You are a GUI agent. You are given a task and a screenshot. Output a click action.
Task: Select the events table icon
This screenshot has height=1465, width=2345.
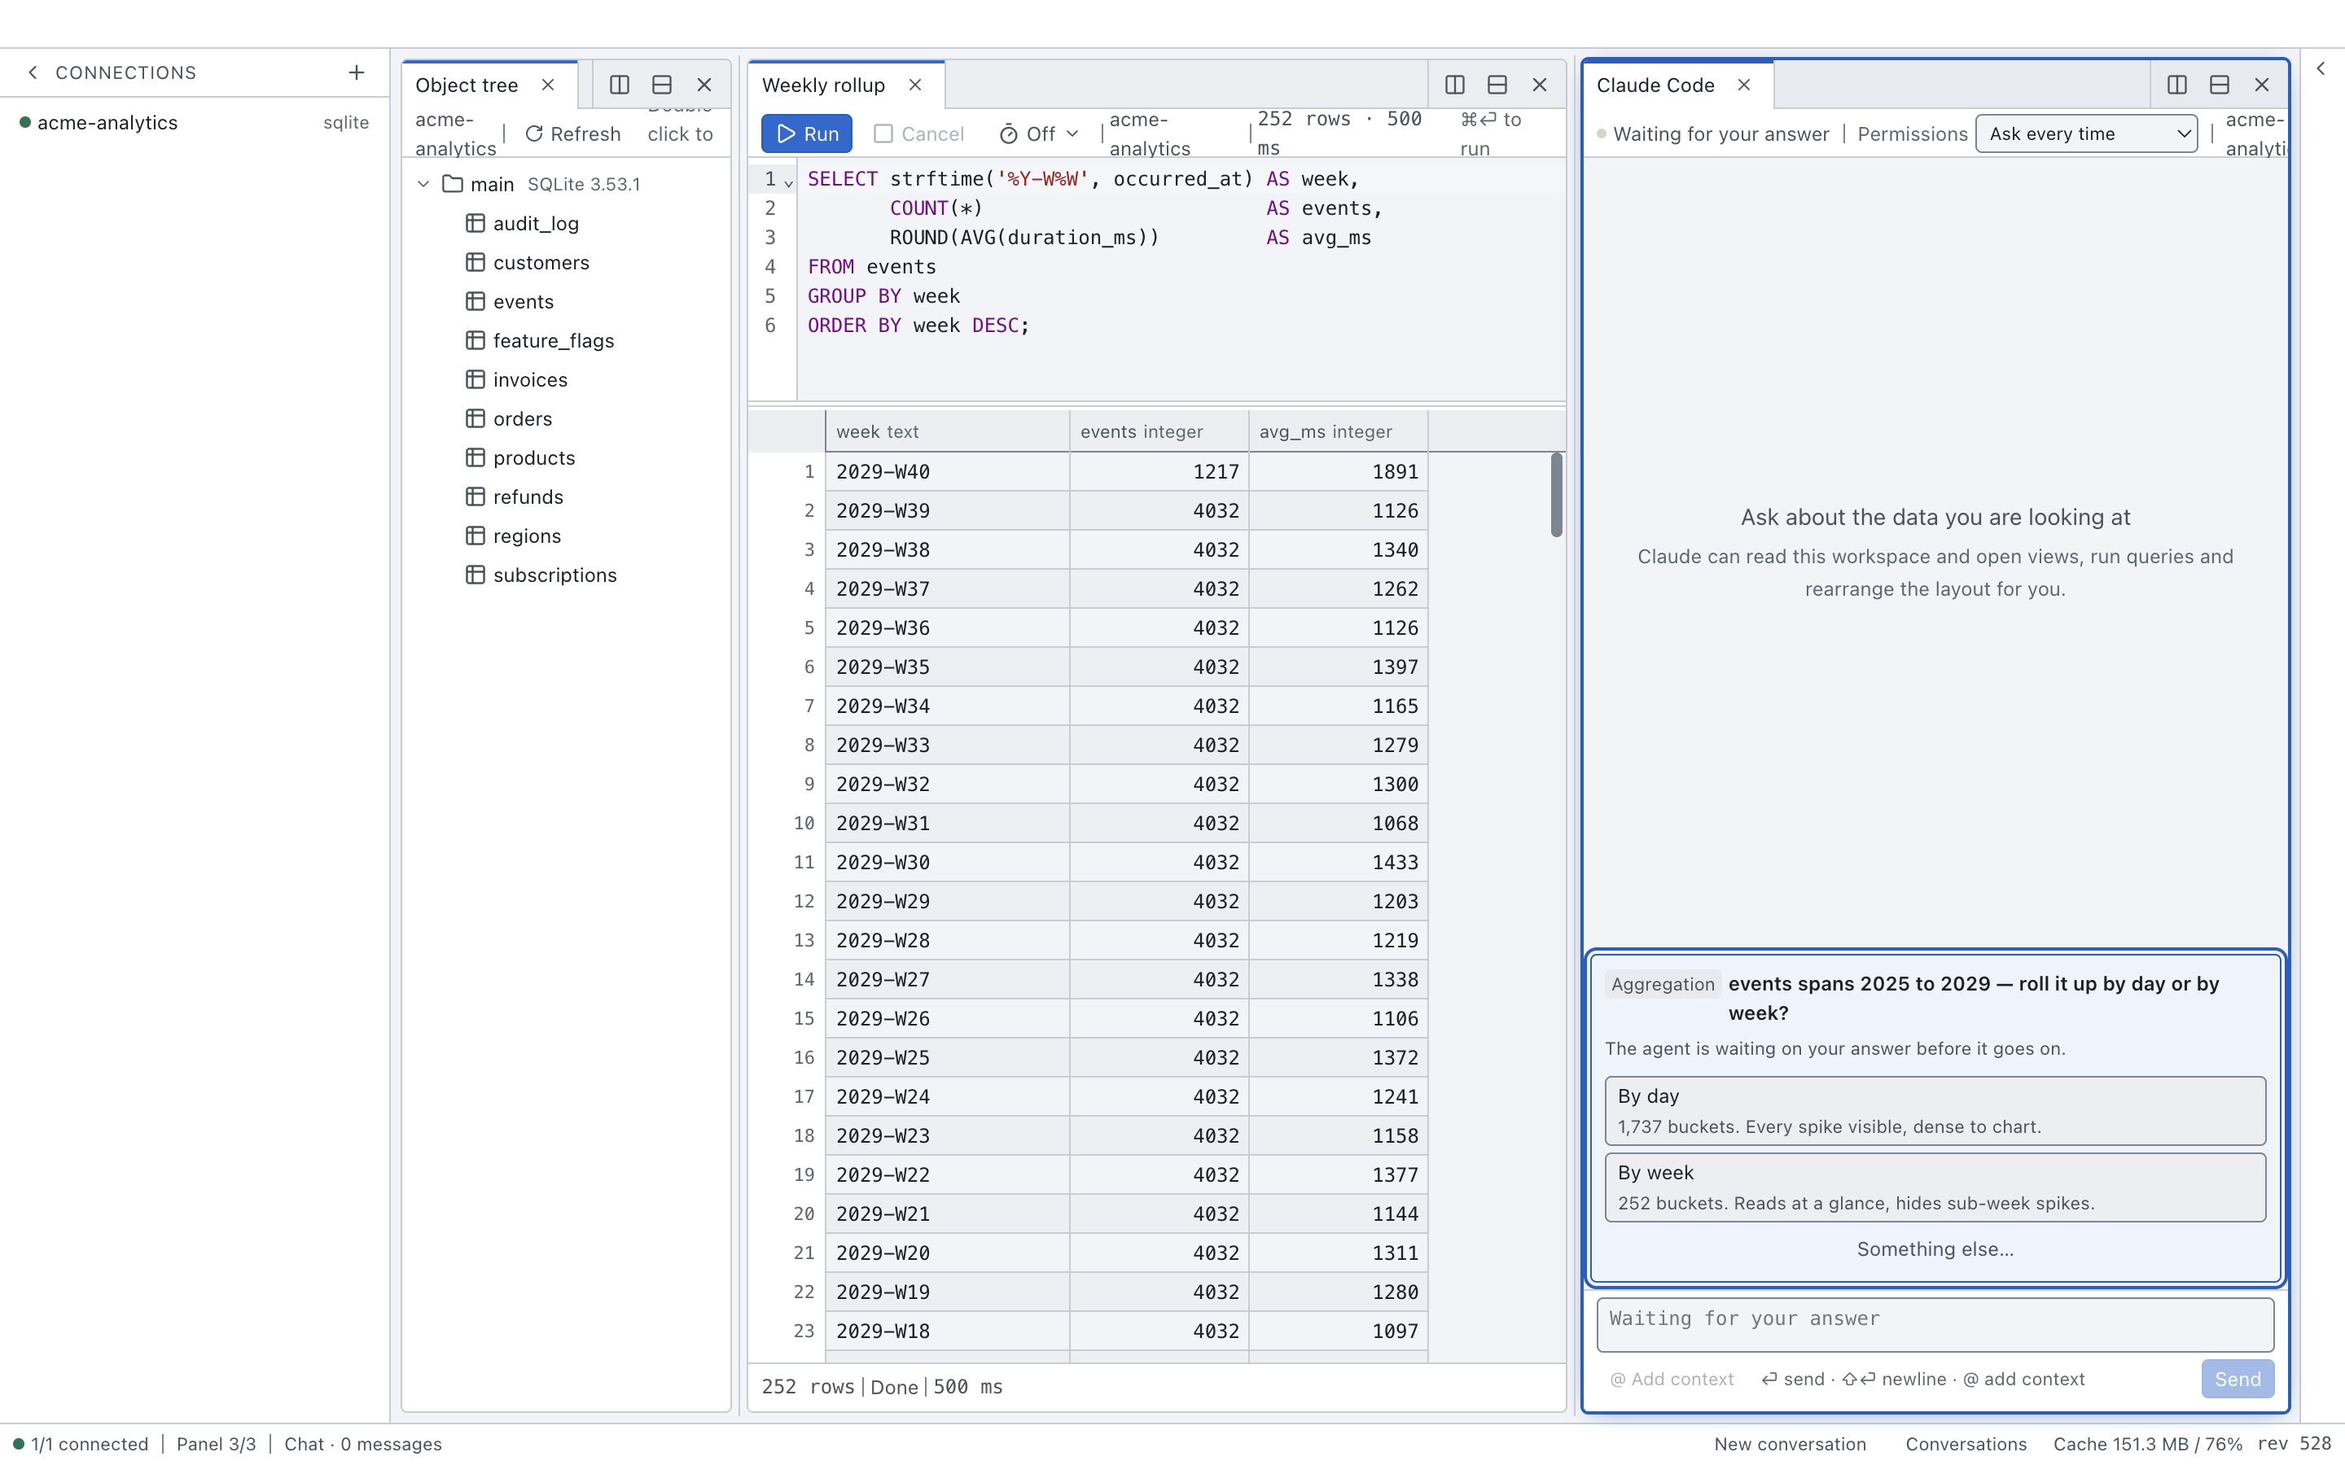tap(475, 301)
